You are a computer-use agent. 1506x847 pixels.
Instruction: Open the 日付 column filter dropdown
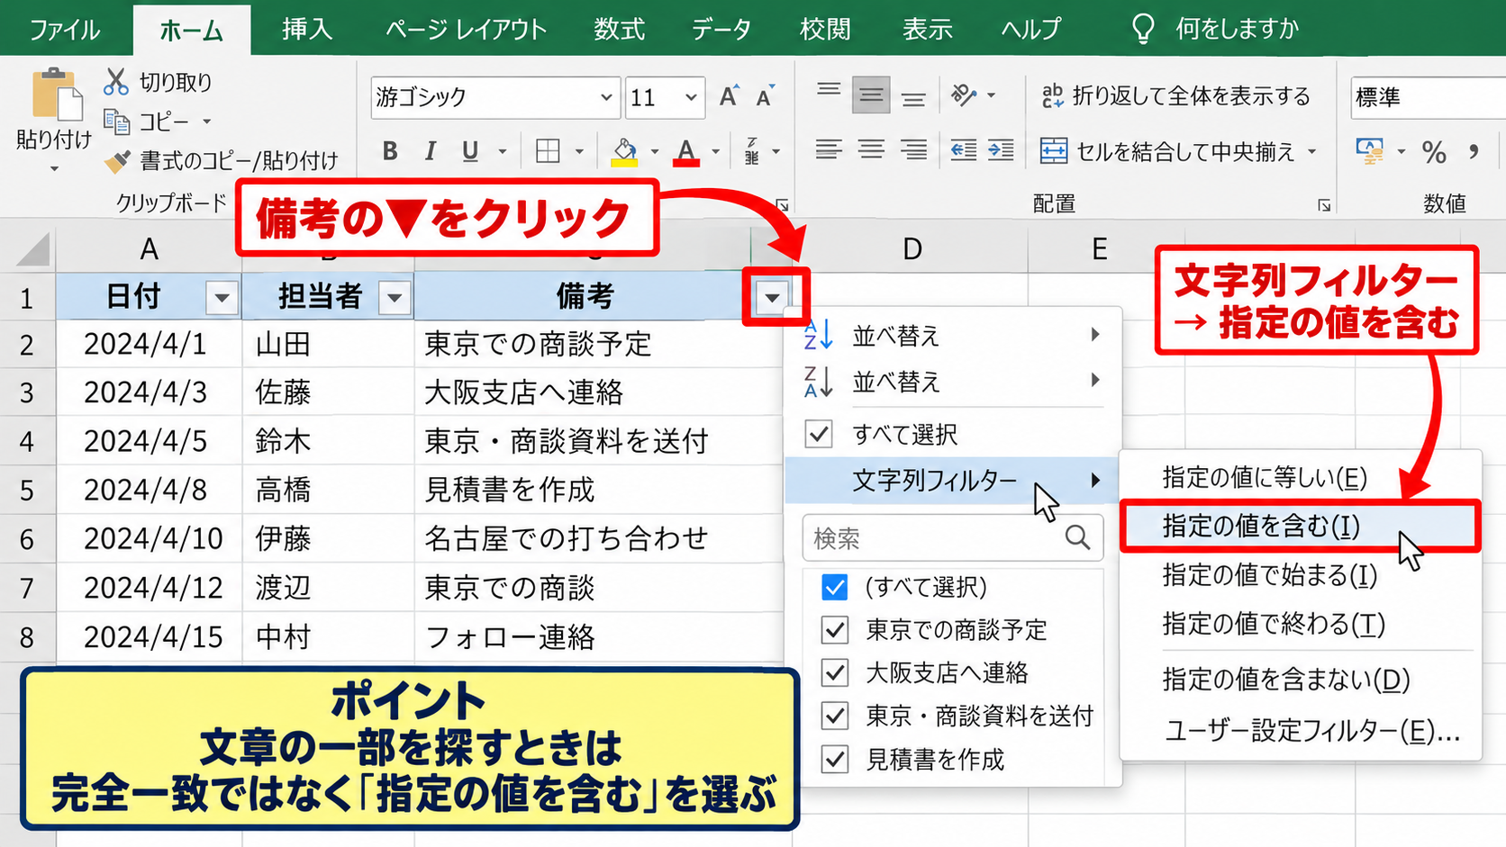[x=222, y=297]
